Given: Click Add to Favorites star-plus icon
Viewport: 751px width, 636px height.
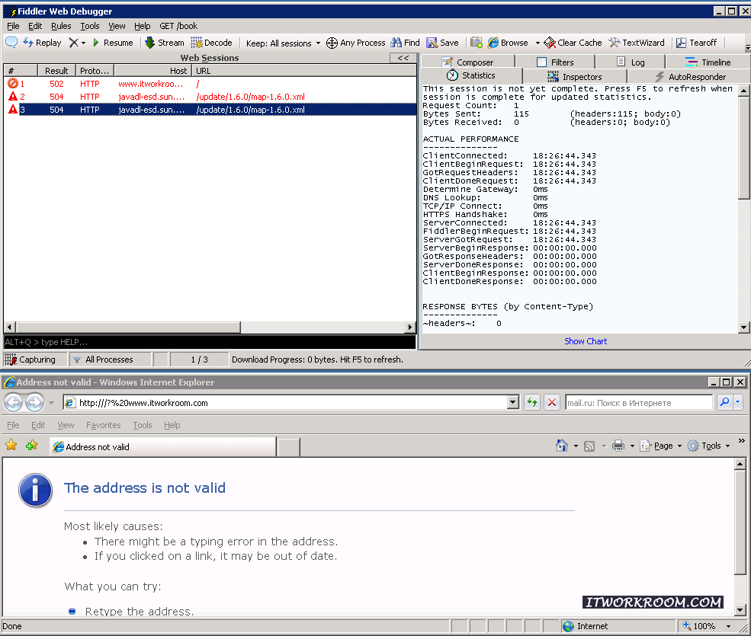Looking at the screenshot, I should pyautogui.click(x=32, y=446).
